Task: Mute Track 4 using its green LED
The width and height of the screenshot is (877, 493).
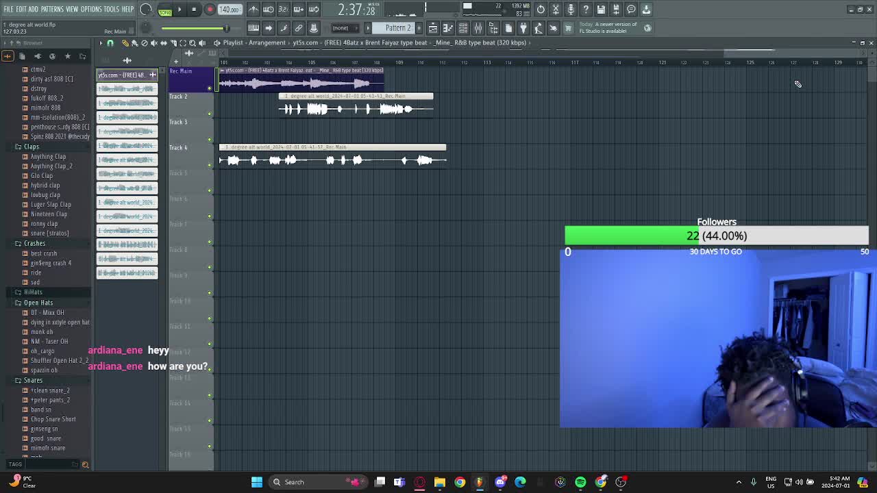Action: [210, 165]
